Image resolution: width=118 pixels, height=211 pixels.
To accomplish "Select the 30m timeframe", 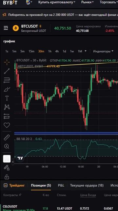I will 41,51.
